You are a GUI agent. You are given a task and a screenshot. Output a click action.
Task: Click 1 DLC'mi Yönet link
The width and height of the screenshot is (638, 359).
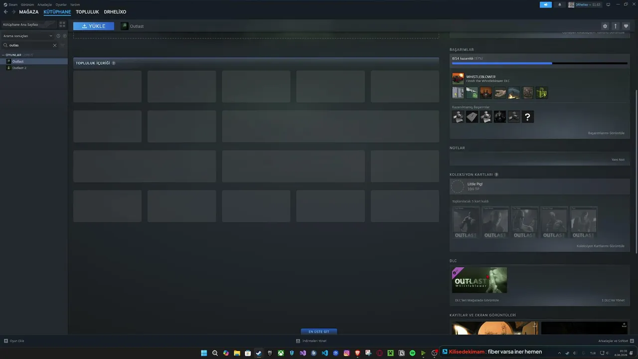point(613,300)
